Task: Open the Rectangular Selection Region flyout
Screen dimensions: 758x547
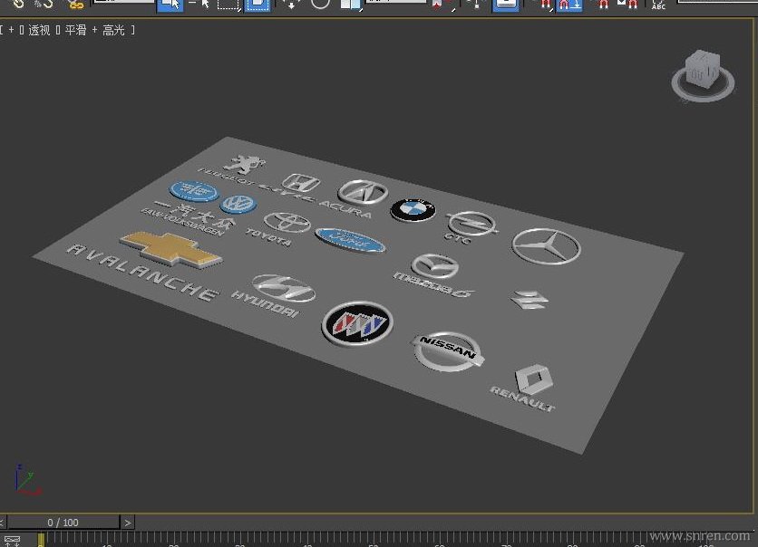Action: coord(228,5)
